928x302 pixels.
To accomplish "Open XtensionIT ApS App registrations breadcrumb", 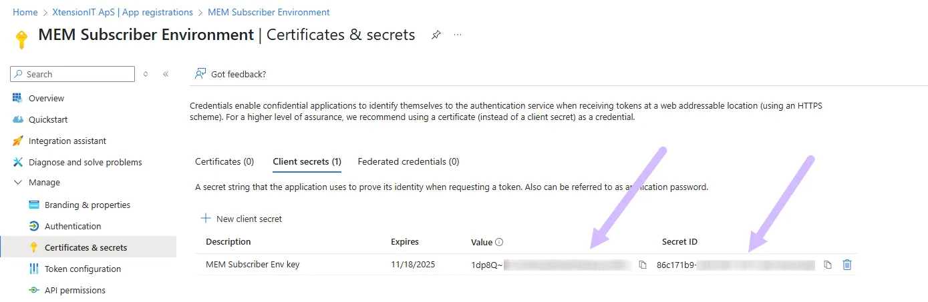I will click(x=122, y=12).
